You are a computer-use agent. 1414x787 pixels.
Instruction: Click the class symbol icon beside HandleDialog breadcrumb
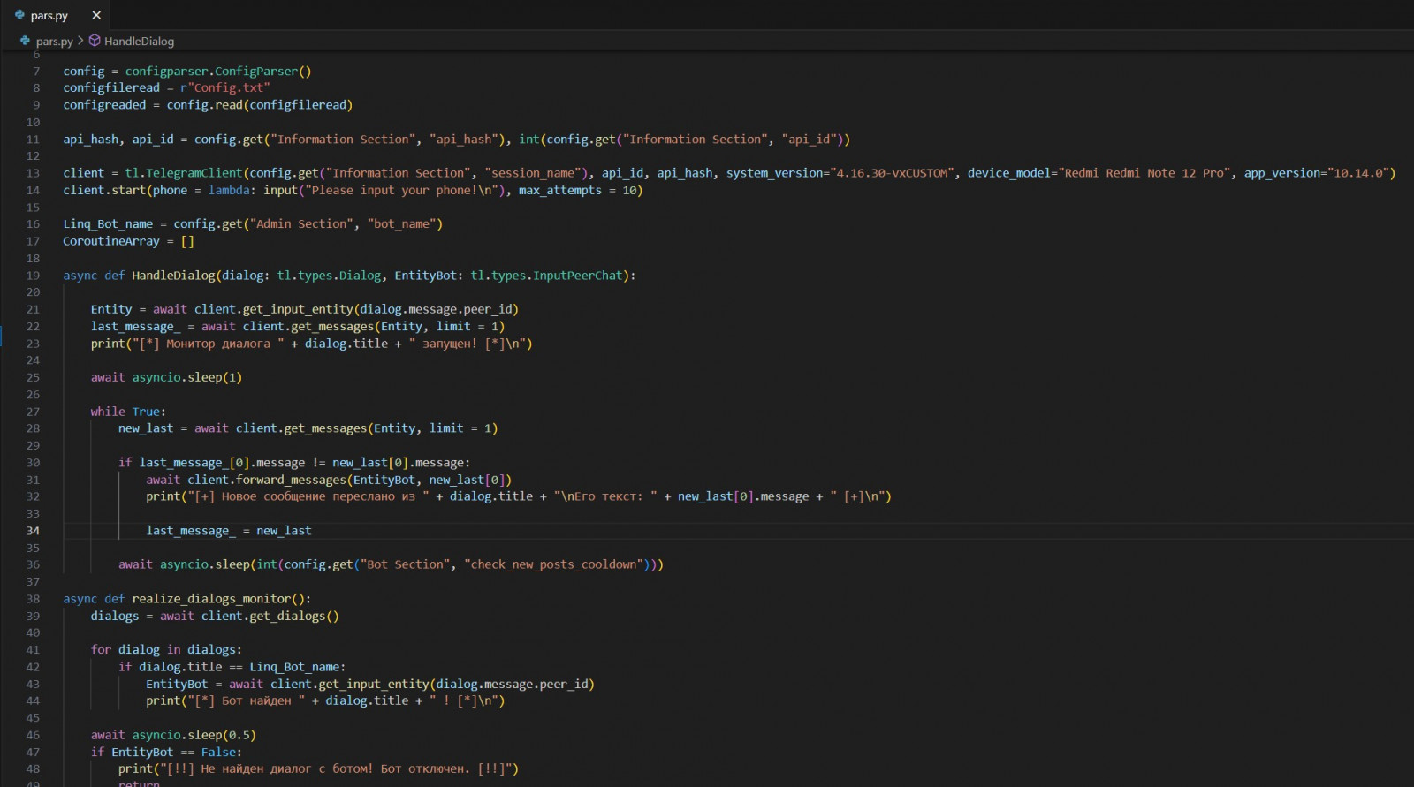(95, 41)
